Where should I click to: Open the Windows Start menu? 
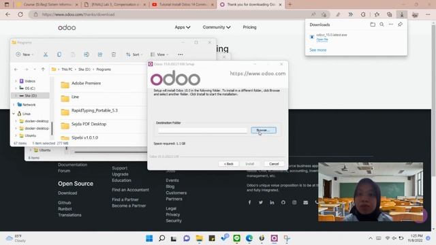tap(149, 238)
